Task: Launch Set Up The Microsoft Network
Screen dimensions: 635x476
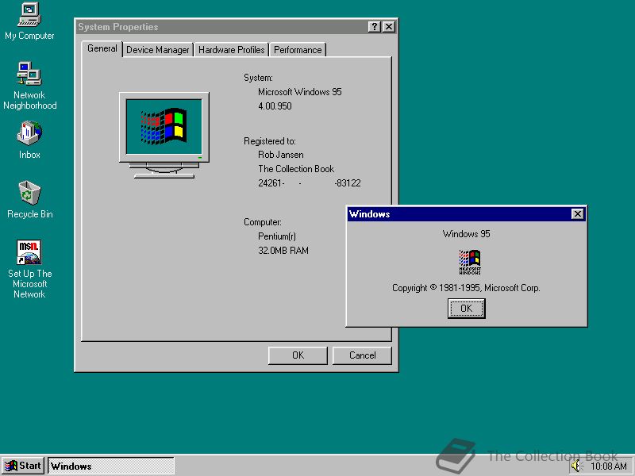Action: 29,251
